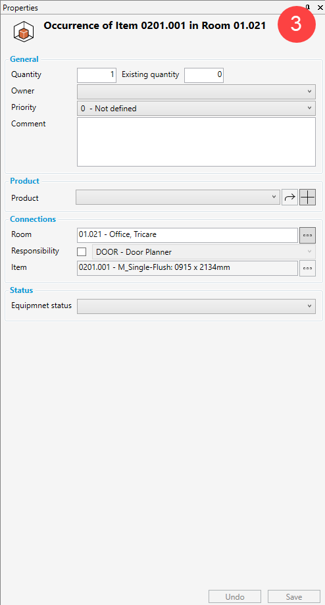The image size is (325, 605).
Task: Open the Product combo box
Action: pos(178,197)
